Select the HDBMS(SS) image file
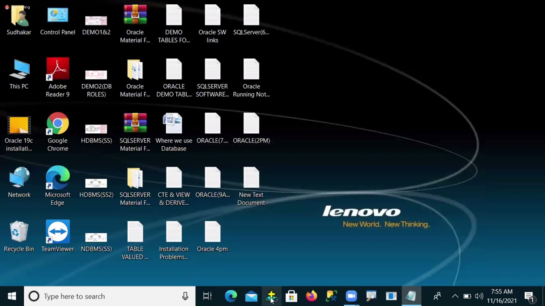This screenshot has width=545, height=306. pyautogui.click(x=96, y=133)
